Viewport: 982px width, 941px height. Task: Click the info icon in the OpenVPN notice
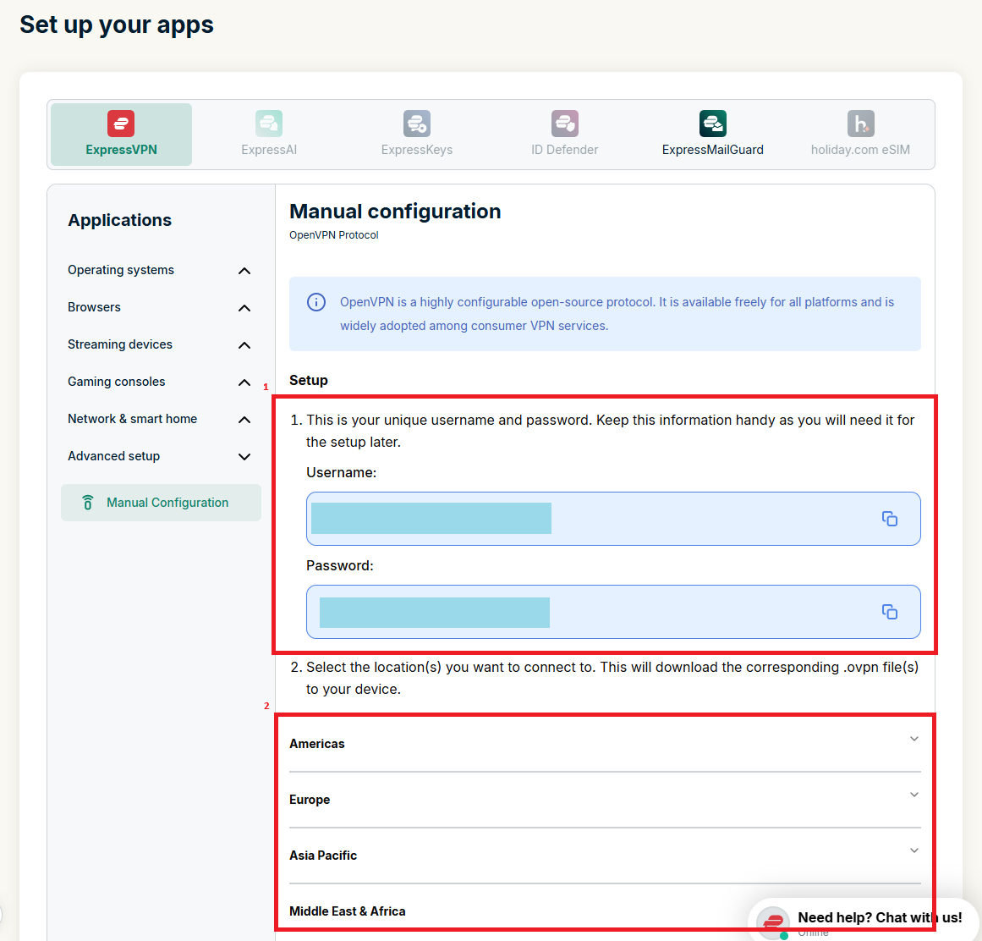pyautogui.click(x=316, y=302)
